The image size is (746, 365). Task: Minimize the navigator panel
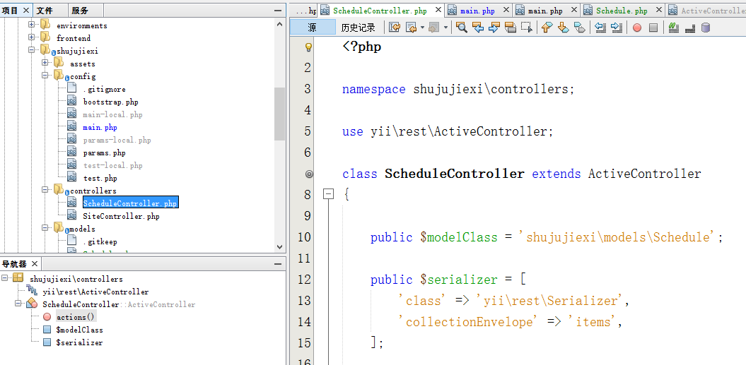tap(278, 264)
